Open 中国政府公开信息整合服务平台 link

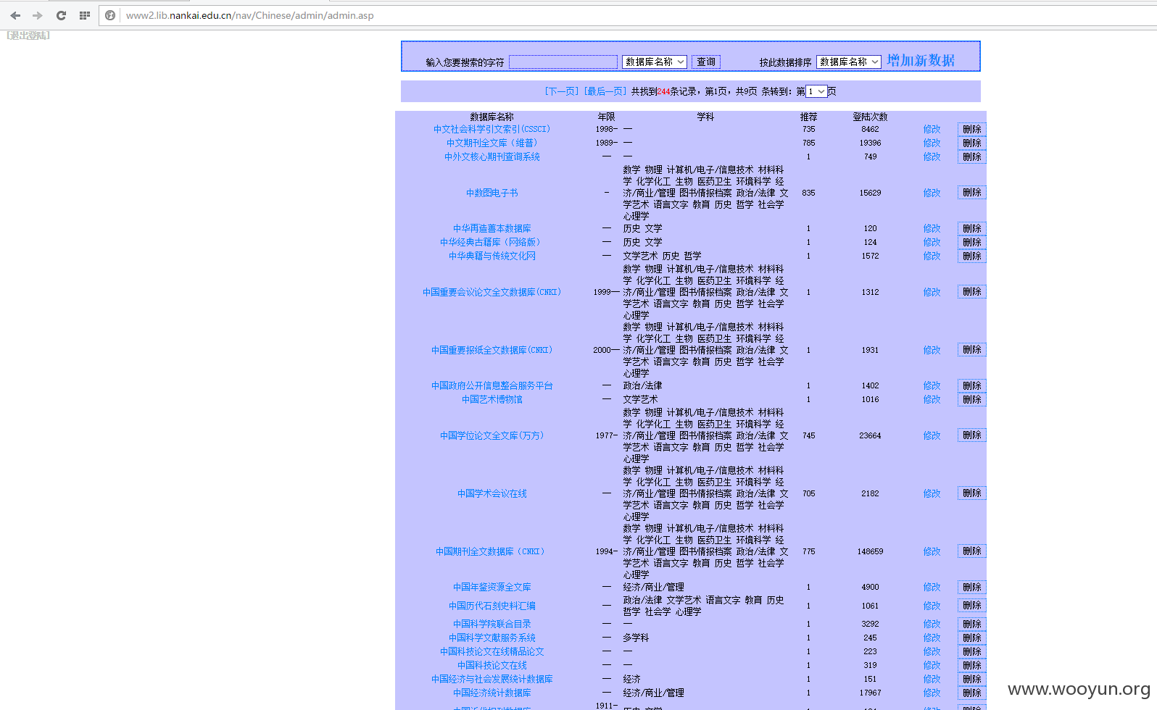pos(492,385)
